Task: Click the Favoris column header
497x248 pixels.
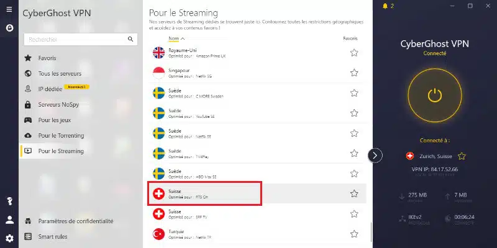Action: coord(350,38)
